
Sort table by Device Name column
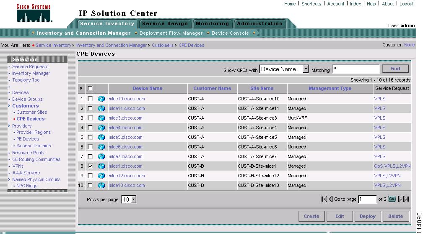[x=148, y=88]
